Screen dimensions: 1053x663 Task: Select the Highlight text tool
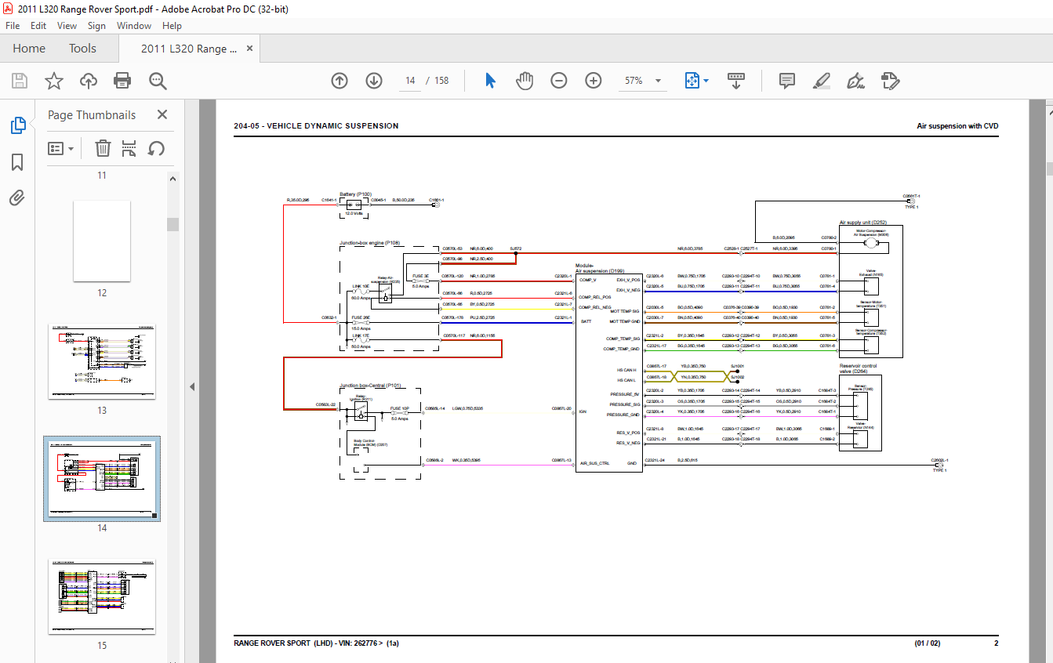pos(821,80)
